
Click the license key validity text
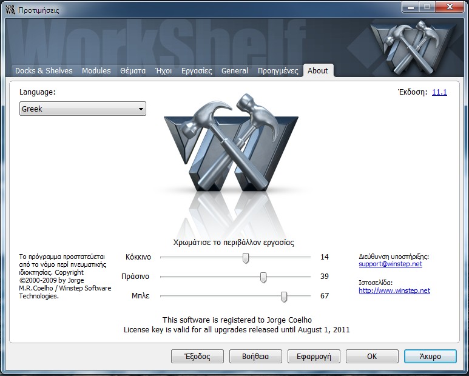pyautogui.click(x=237, y=330)
